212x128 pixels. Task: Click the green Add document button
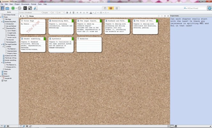pyautogui.click(x=13, y=8)
